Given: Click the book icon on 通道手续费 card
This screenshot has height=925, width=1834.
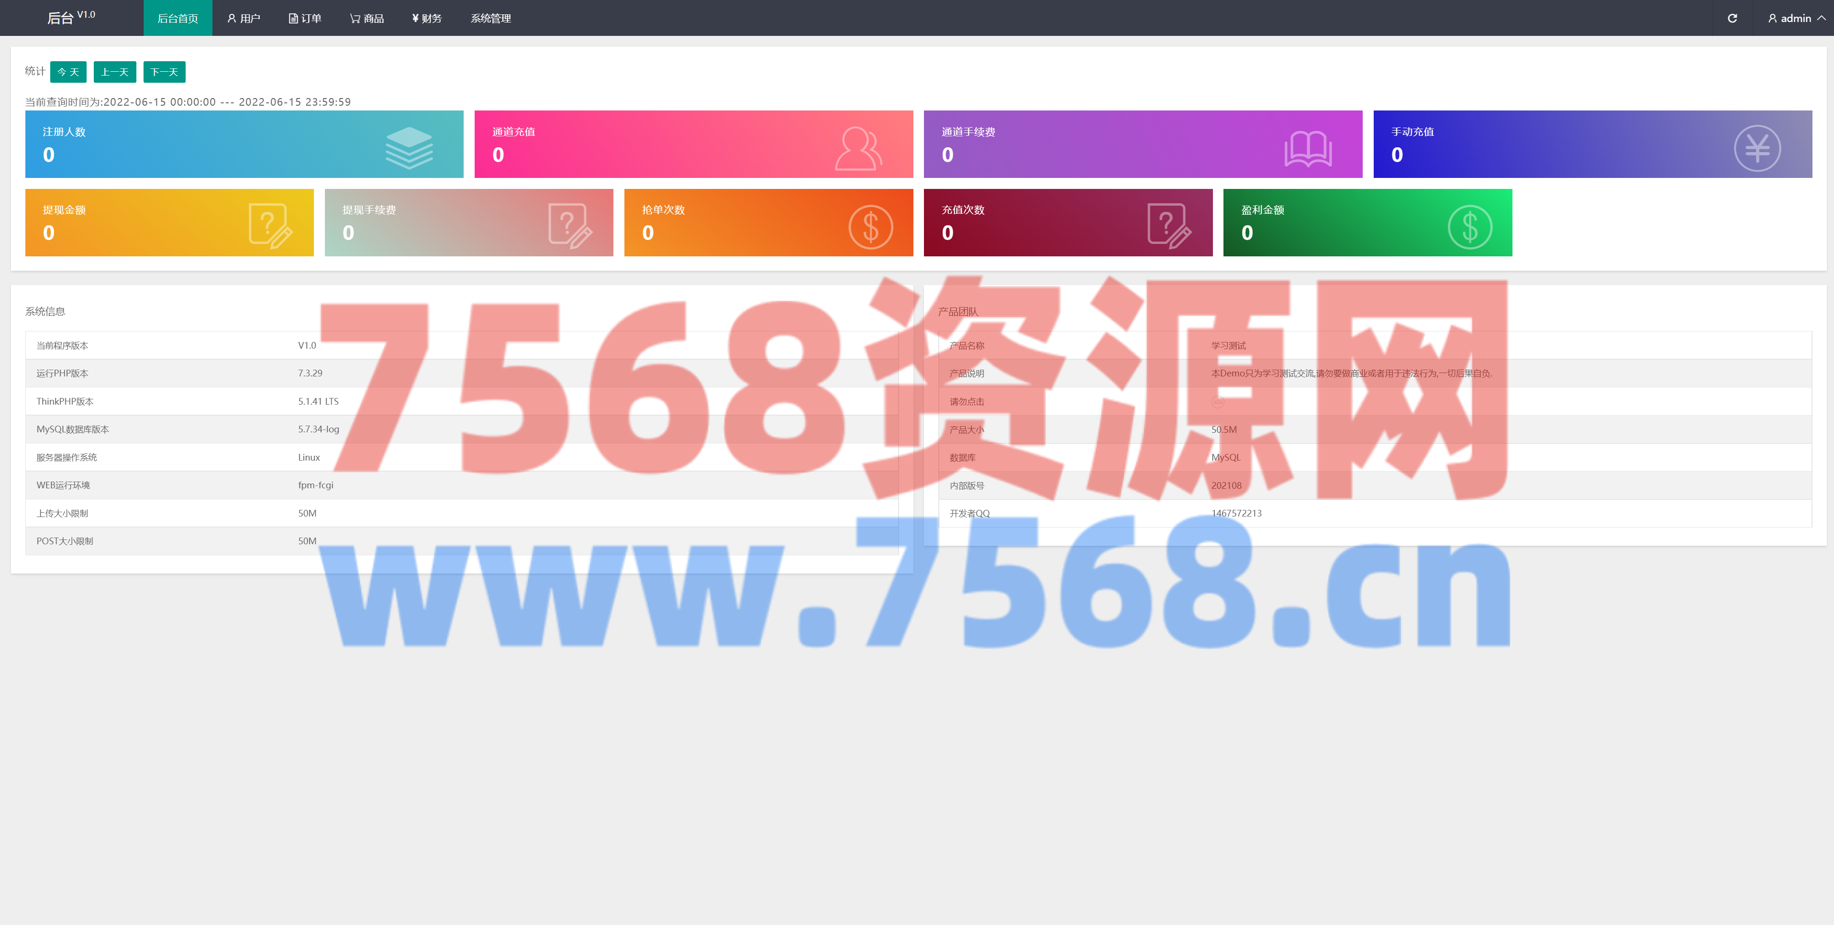Looking at the screenshot, I should pyautogui.click(x=1308, y=149).
